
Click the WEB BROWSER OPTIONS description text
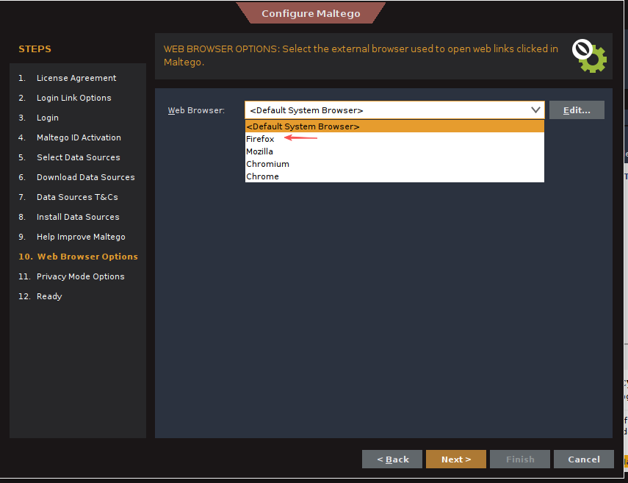(361, 55)
